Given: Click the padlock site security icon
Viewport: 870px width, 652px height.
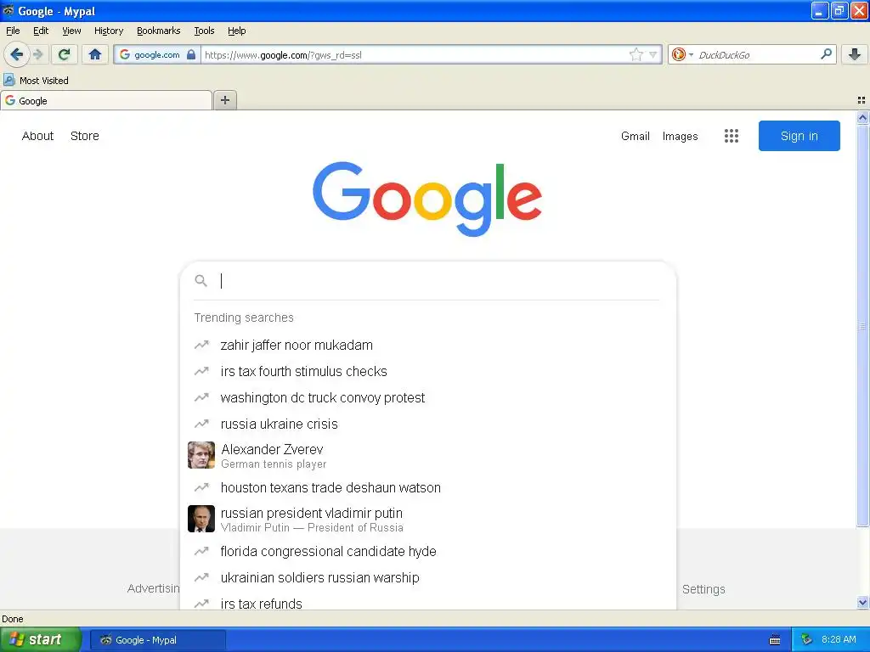Looking at the screenshot, I should click(x=191, y=54).
